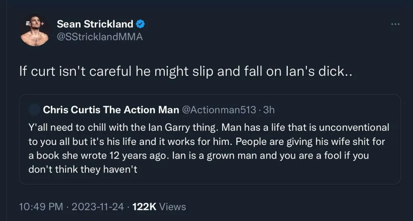The width and height of the screenshot is (413, 221).
Task: Click "don't think they haven't" last line
Action: tap(83, 170)
